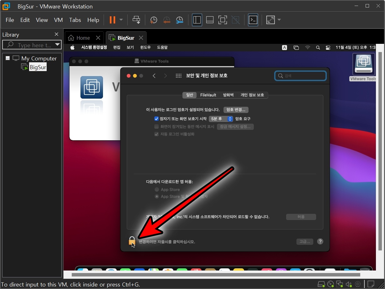Open the stretch display options arrow
Image resolution: width=385 pixels, height=289 pixels.
point(279,20)
